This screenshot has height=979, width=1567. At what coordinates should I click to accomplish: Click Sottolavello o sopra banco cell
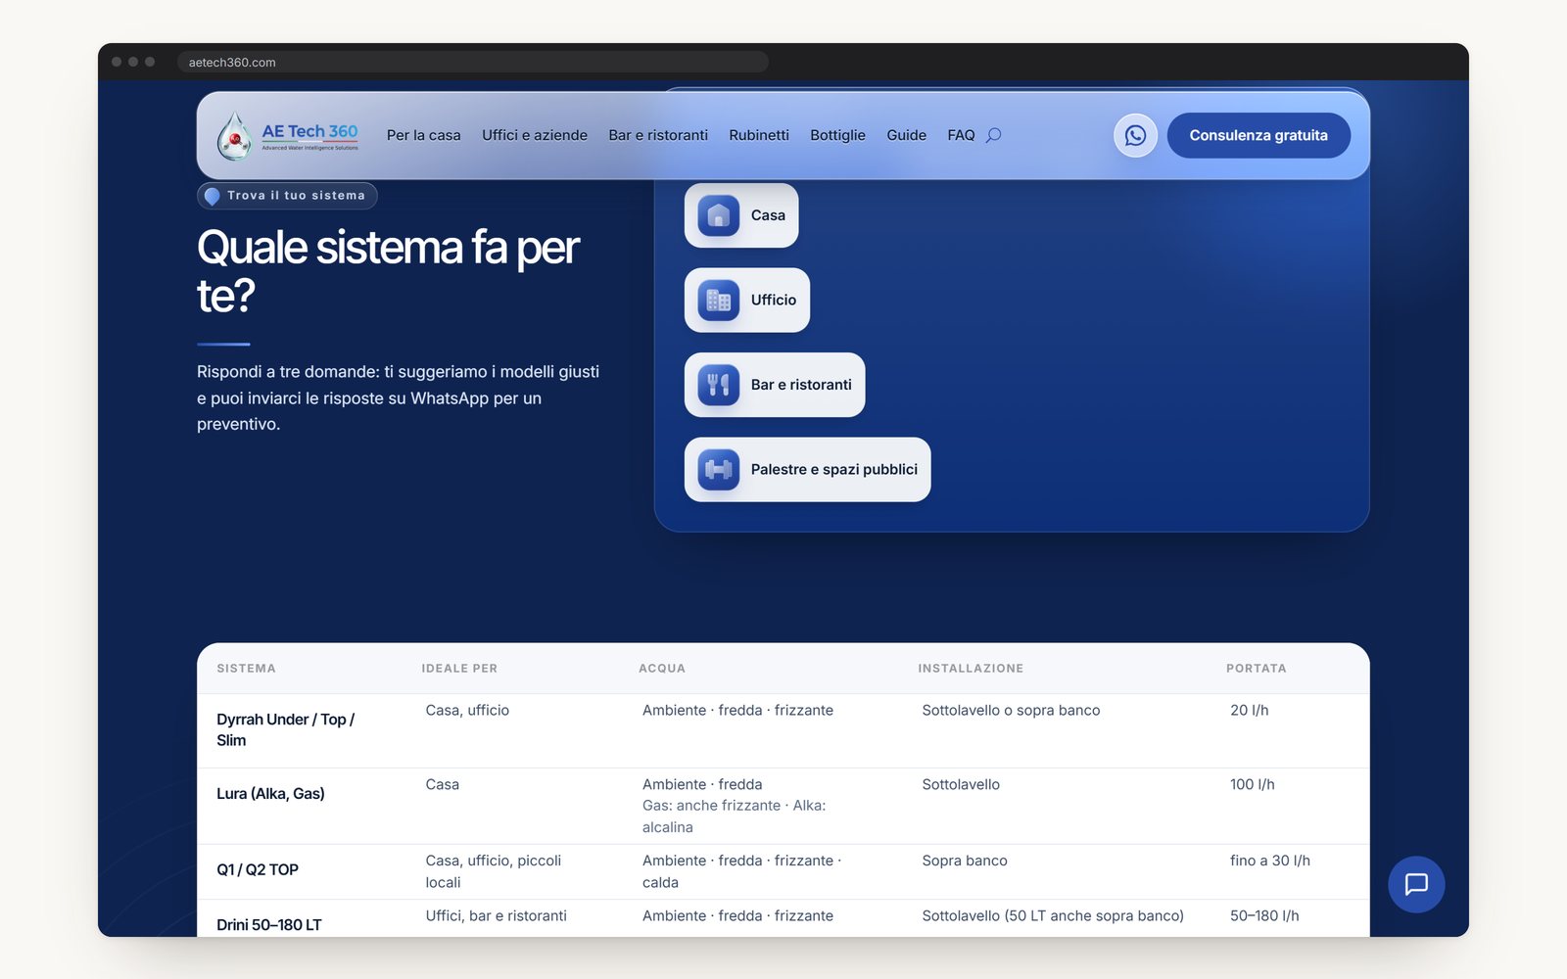tap(1011, 710)
